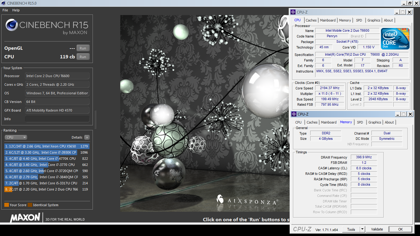Screen dimensions: 420x236
Task: Click the MAXON logo at bottom
Action: 25,218
